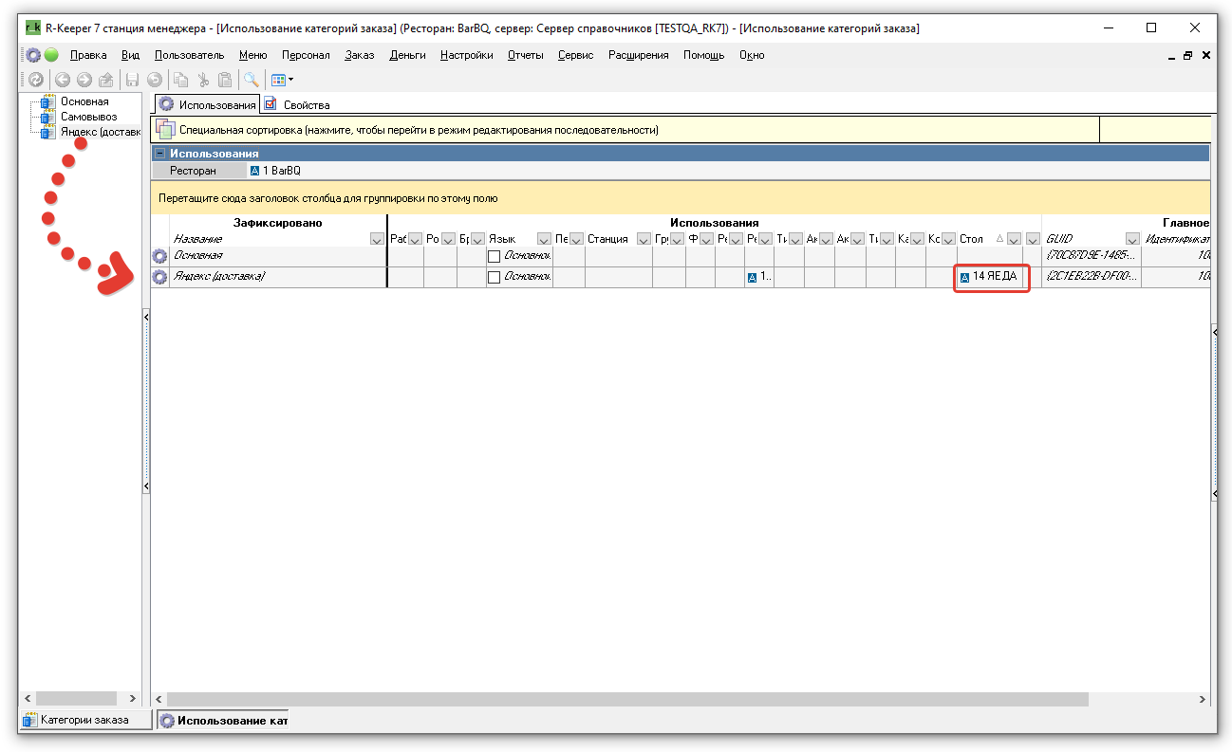The height and width of the screenshot is (752, 1232).
Task: Open the GUID column filter dropdown
Action: (1132, 239)
